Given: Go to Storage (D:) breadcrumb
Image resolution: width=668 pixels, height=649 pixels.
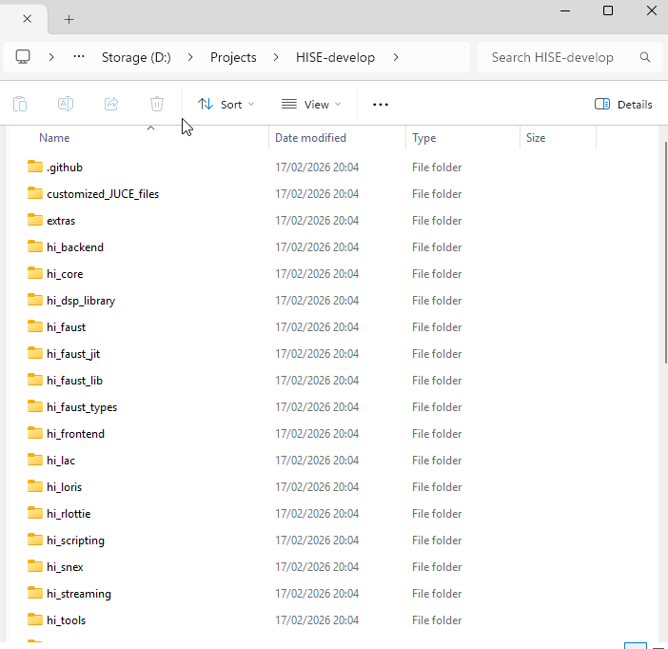Looking at the screenshot, I should tap(136, 57).
